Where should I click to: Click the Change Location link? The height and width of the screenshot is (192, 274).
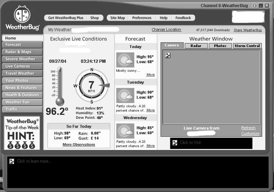point(166,30)
